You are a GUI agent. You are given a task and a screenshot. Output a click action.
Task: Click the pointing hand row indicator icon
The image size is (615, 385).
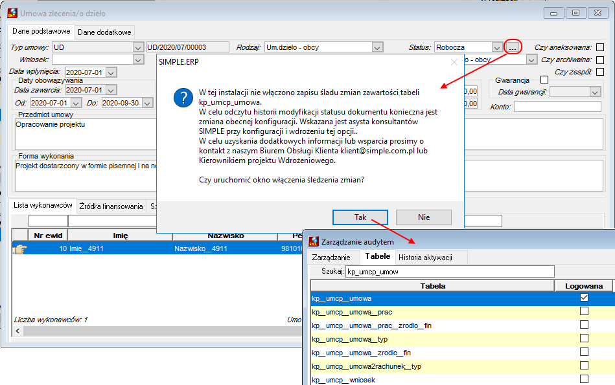click(x=19, y=248)
